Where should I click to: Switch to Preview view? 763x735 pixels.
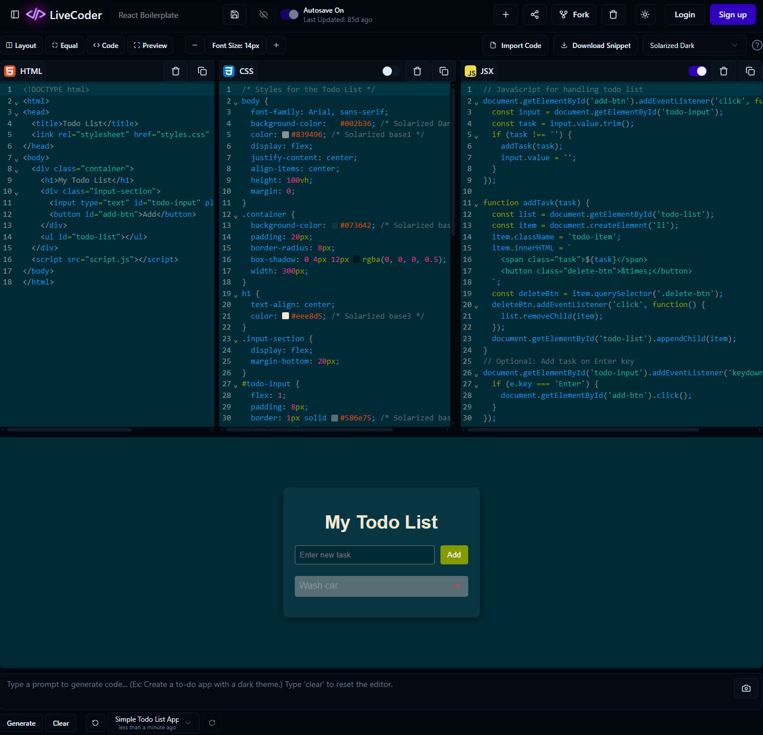pyautogui.click(x=151, y=45)
